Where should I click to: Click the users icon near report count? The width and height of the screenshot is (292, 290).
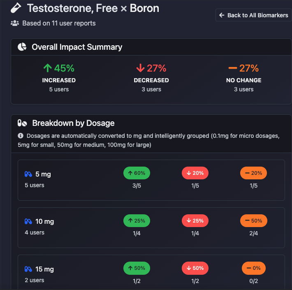15,23
